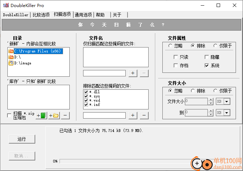Check the 隐藏 attribute checkbox
The height and width of the screenshot is (171, 243).
click(207, 57)
